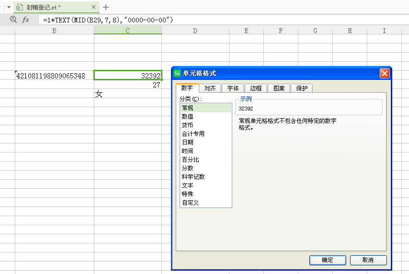Image resolution: width=409 pixels, height=274 pixels.
Task: Select 文本 in the category list
Action: pyautogui.click(x=206, y=185)
